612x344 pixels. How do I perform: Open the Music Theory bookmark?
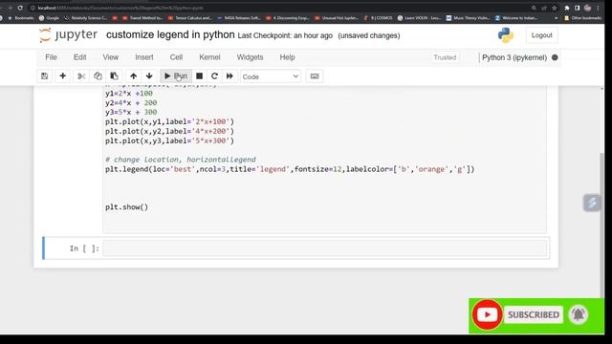(468, 18)
